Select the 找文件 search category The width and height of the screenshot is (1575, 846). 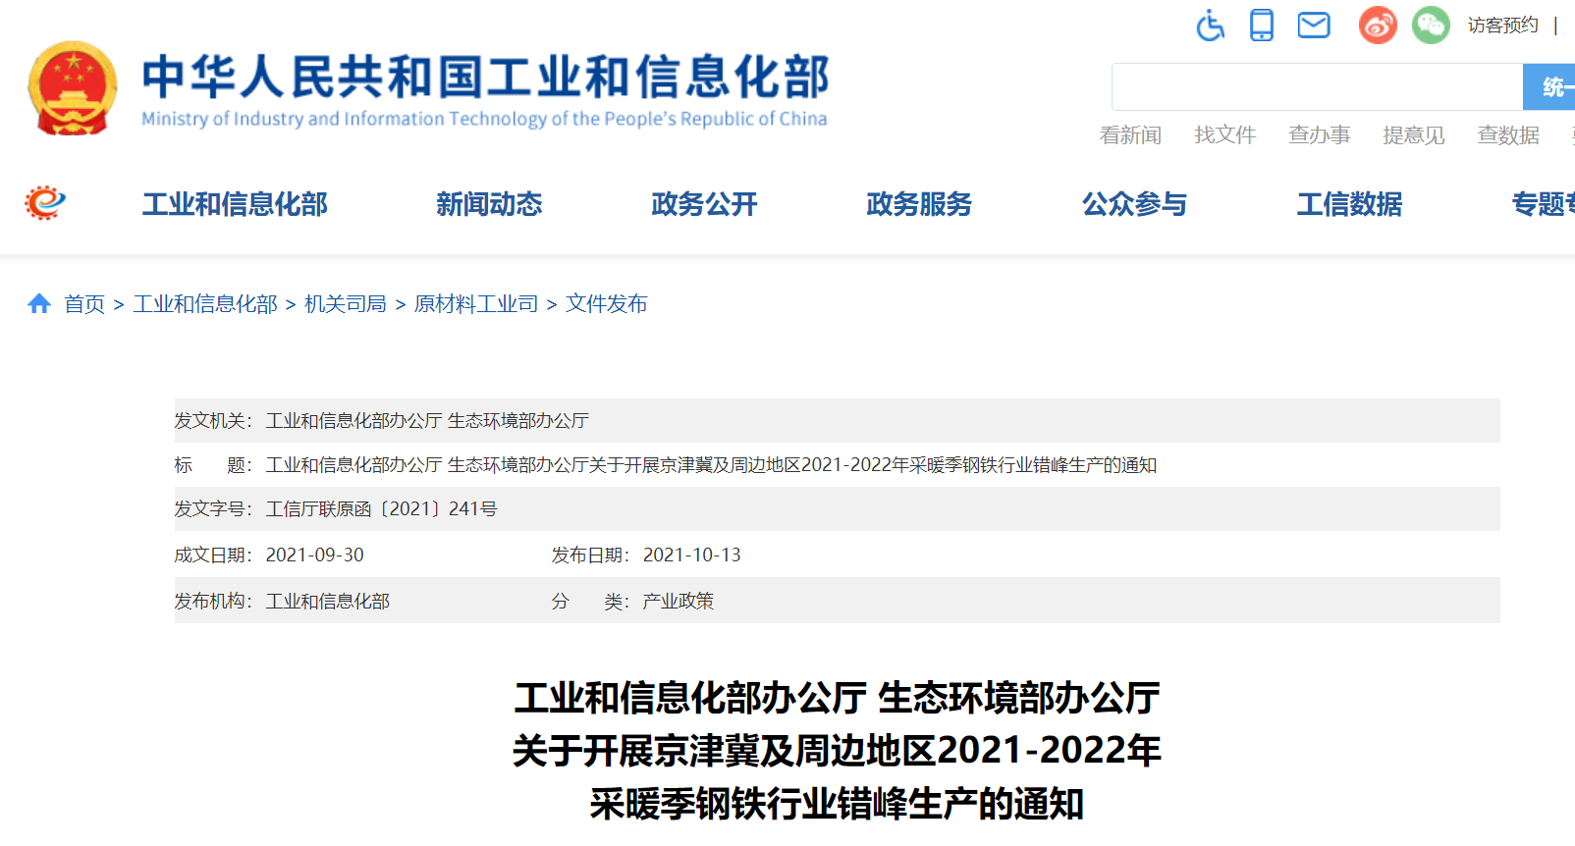pos(1224,135)
